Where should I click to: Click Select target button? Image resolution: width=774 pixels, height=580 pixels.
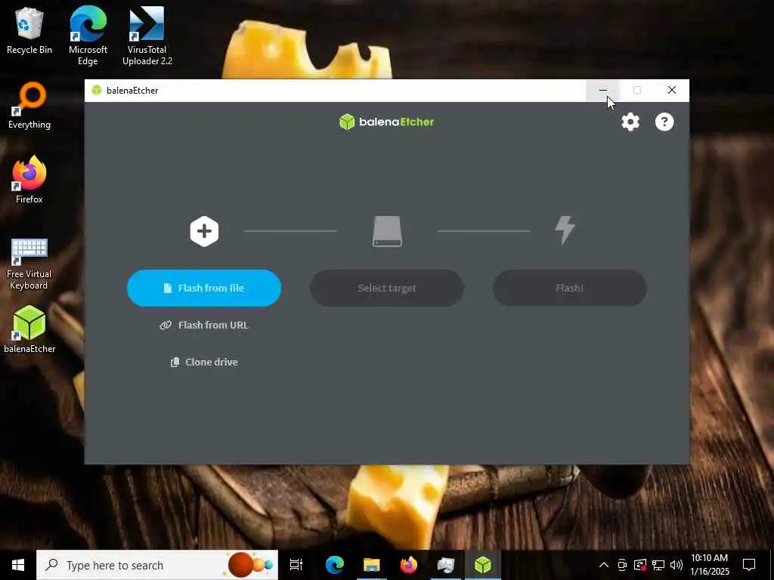[x=387, y=288]
